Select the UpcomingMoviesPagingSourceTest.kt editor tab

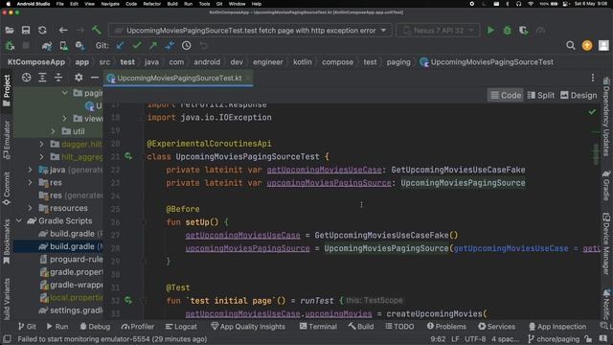(179, 78)
